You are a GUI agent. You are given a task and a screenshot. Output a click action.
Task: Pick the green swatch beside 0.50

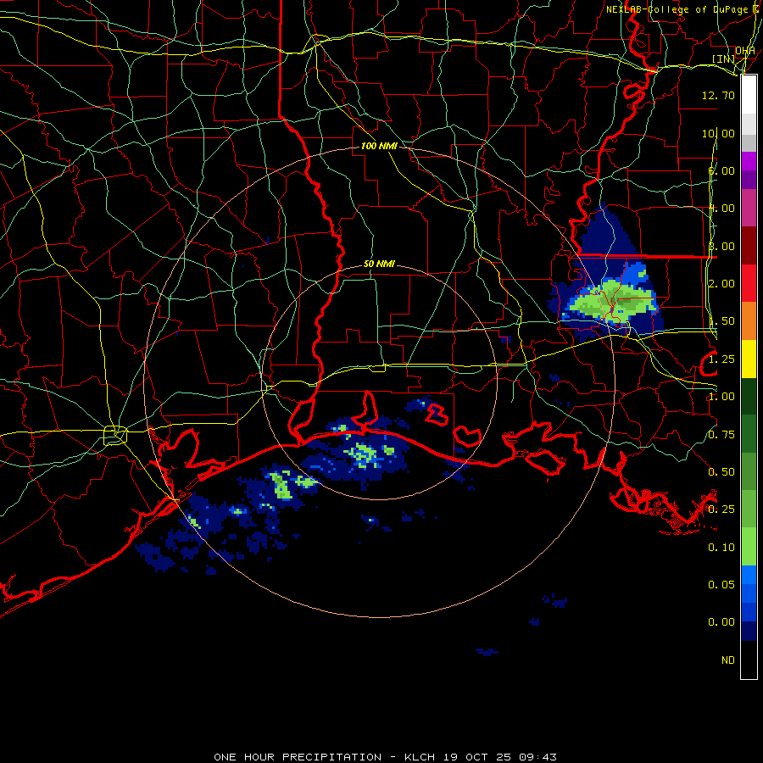pos(749,471)
